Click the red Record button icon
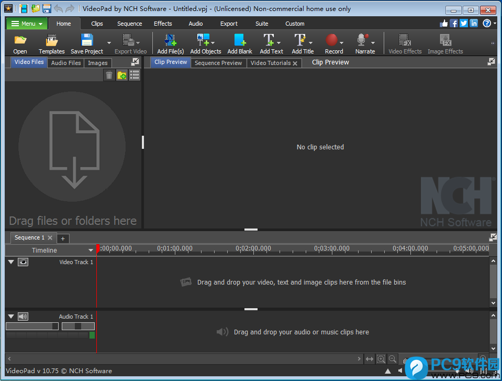The width and height of the screenshot is (502, 381). [331, 40]
